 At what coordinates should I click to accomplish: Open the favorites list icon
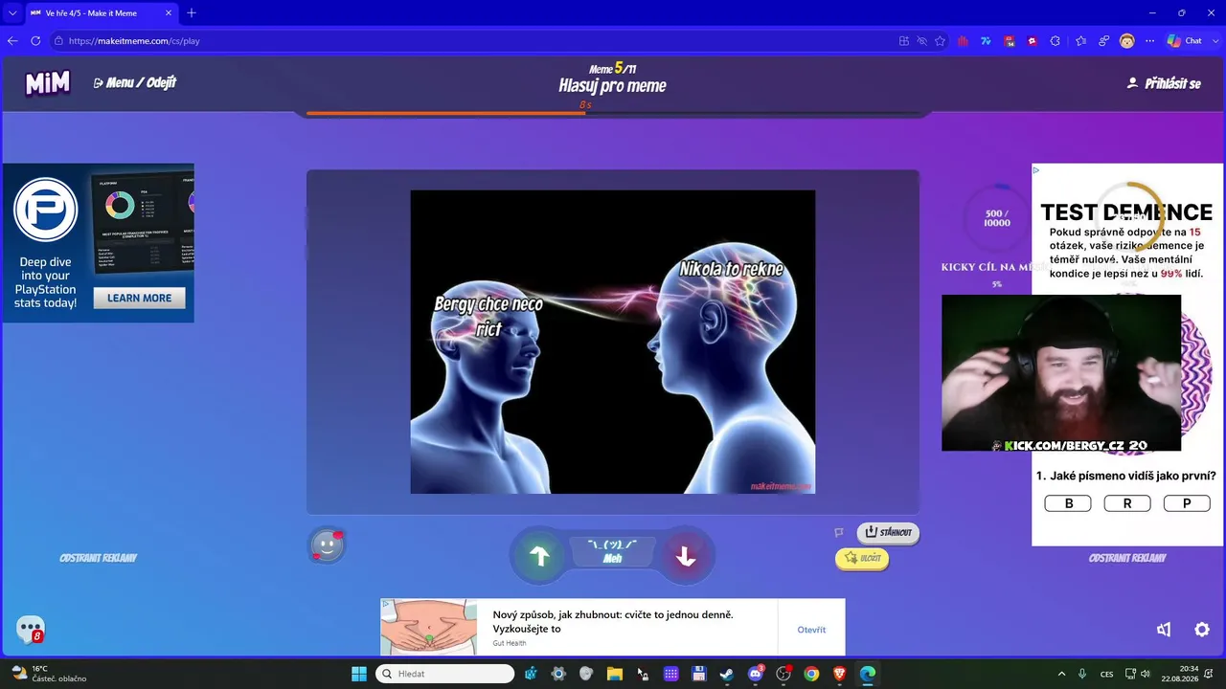(x=1080, y=41)
